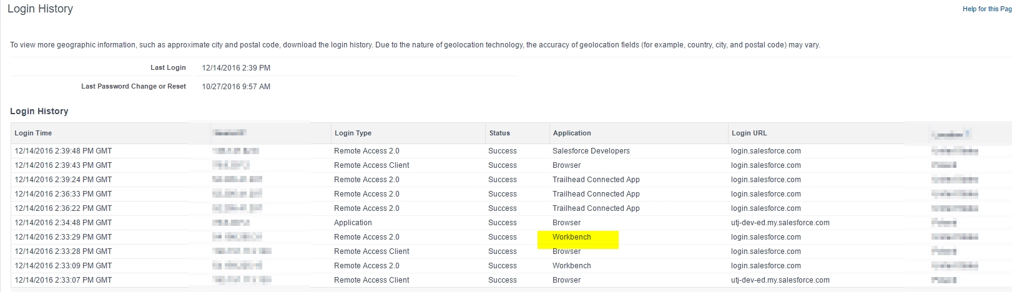The width and height of the screenshot is (1012, 292).
Task: Click the Last Login value 12/14/2016 2:39 PM
Action: 236,68
